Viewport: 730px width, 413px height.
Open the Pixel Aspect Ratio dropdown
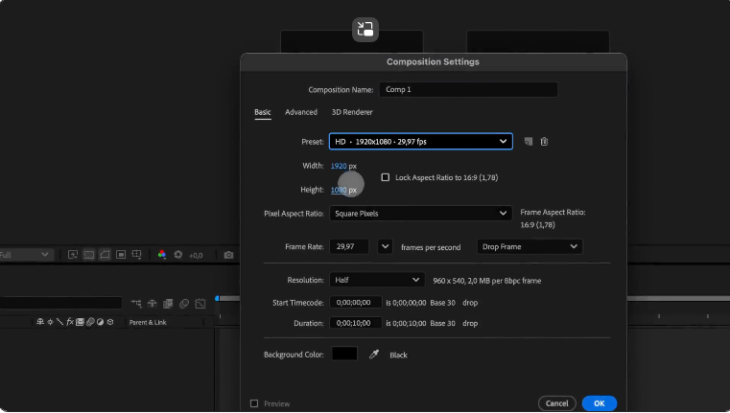tap(421, 214)
